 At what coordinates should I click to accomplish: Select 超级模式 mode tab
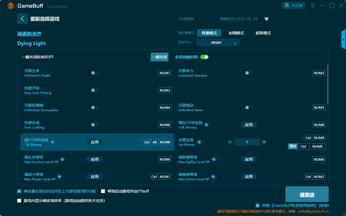click(263, 33)
